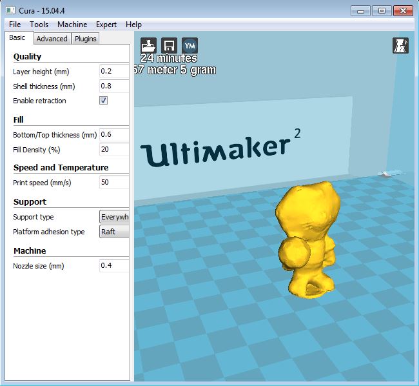Click the "Enable retraction" label
419x386 pixels.
39,101
